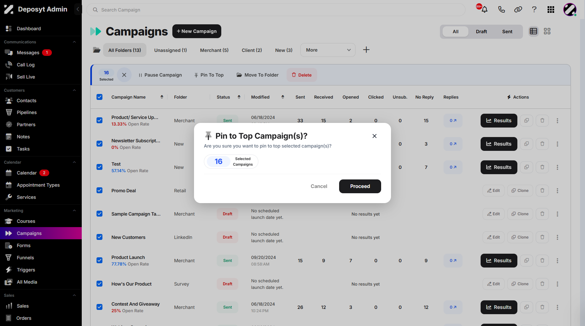The image size is (585, 326).
Task: Switch to grid card view icon
Action: click(x=547, y=31)
